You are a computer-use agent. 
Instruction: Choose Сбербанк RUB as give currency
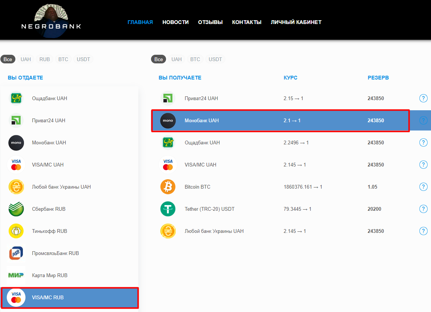pyautogui.click(x=69, y=209)
